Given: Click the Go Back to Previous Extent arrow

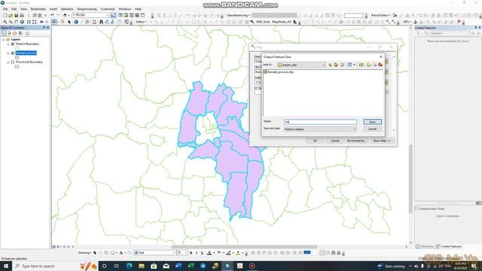Looking at the screenshot, I should pyautogui.click(x=41, y=22).
